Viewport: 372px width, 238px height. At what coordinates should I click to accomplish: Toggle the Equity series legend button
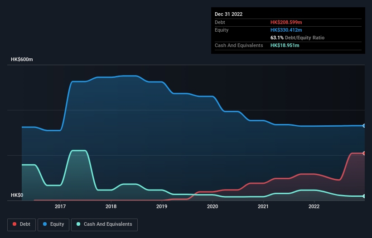coord(53,224)
